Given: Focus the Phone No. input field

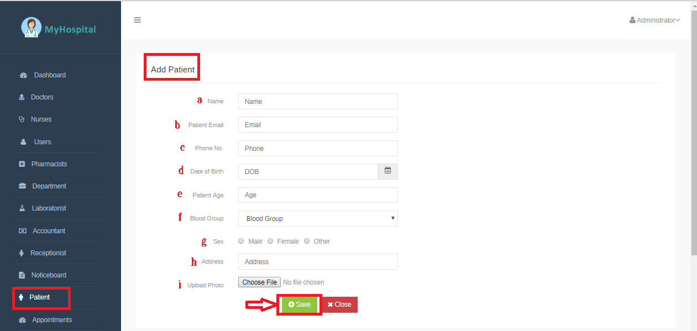Looking at the screenshot, I should tap(318, 148).
